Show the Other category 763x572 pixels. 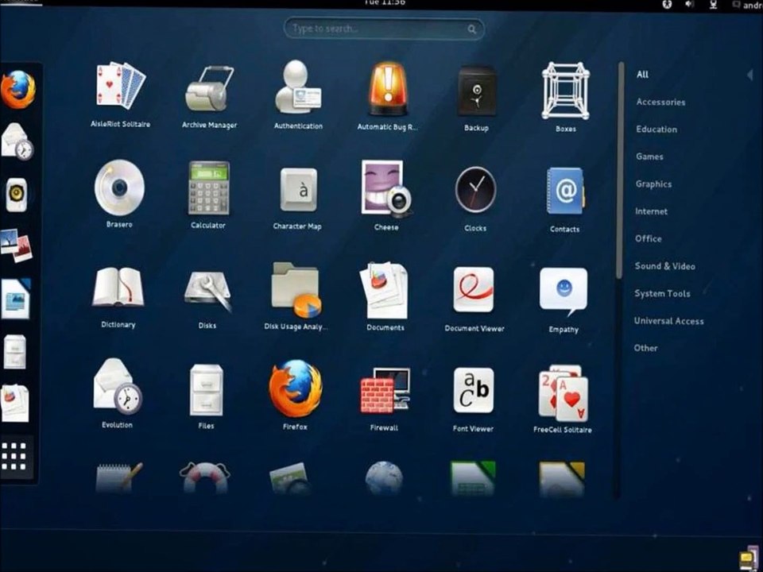(x=645, y=348)
